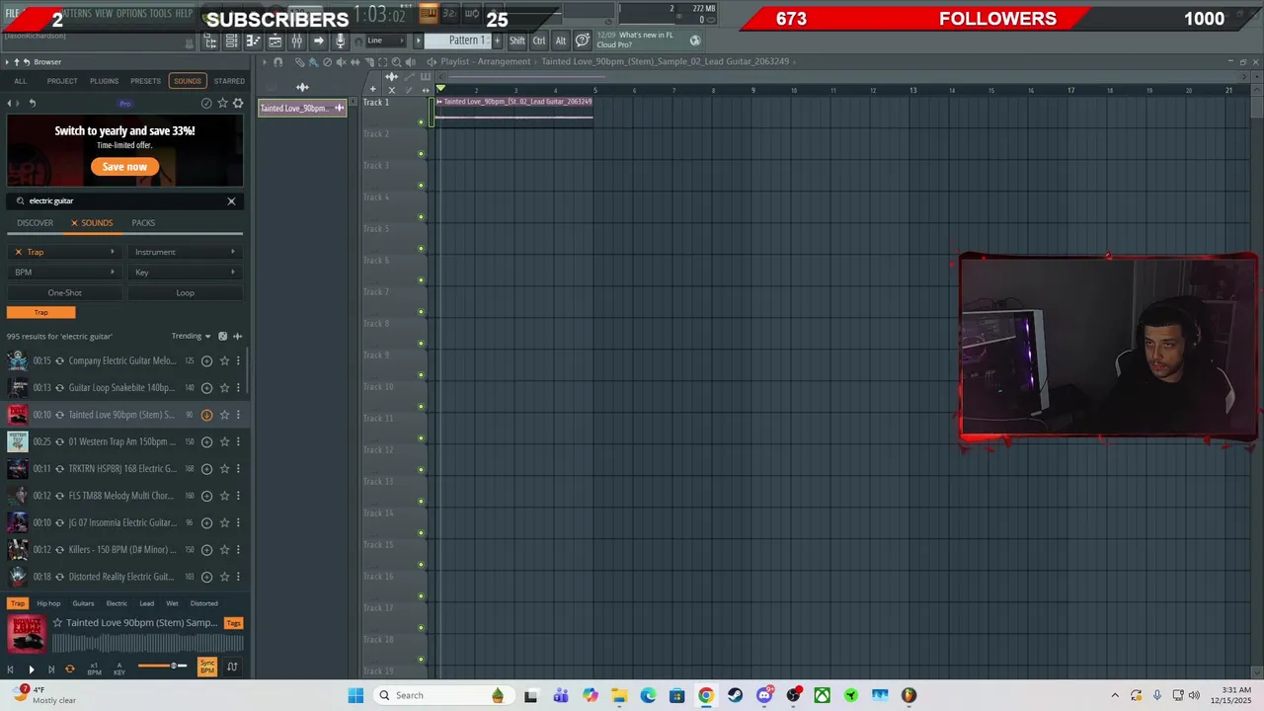Expand the Browser header arrow

[8, 62]
